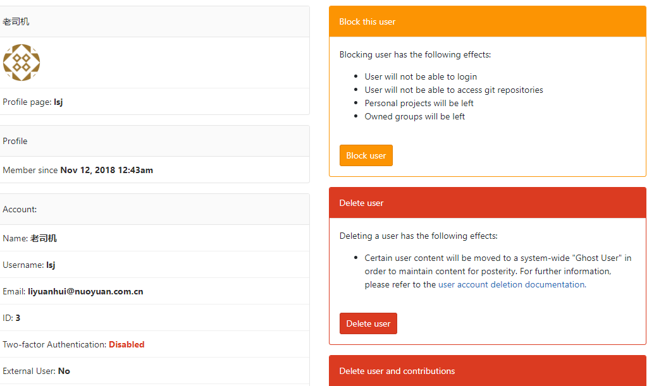Screen dimensions: 654x386
Task: Click the External User No row
Action: pyautogui.click(x=37, y=371)
